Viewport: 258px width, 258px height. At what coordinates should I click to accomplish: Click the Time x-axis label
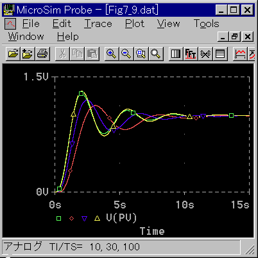pyautogui.click(x=152, y=231)
